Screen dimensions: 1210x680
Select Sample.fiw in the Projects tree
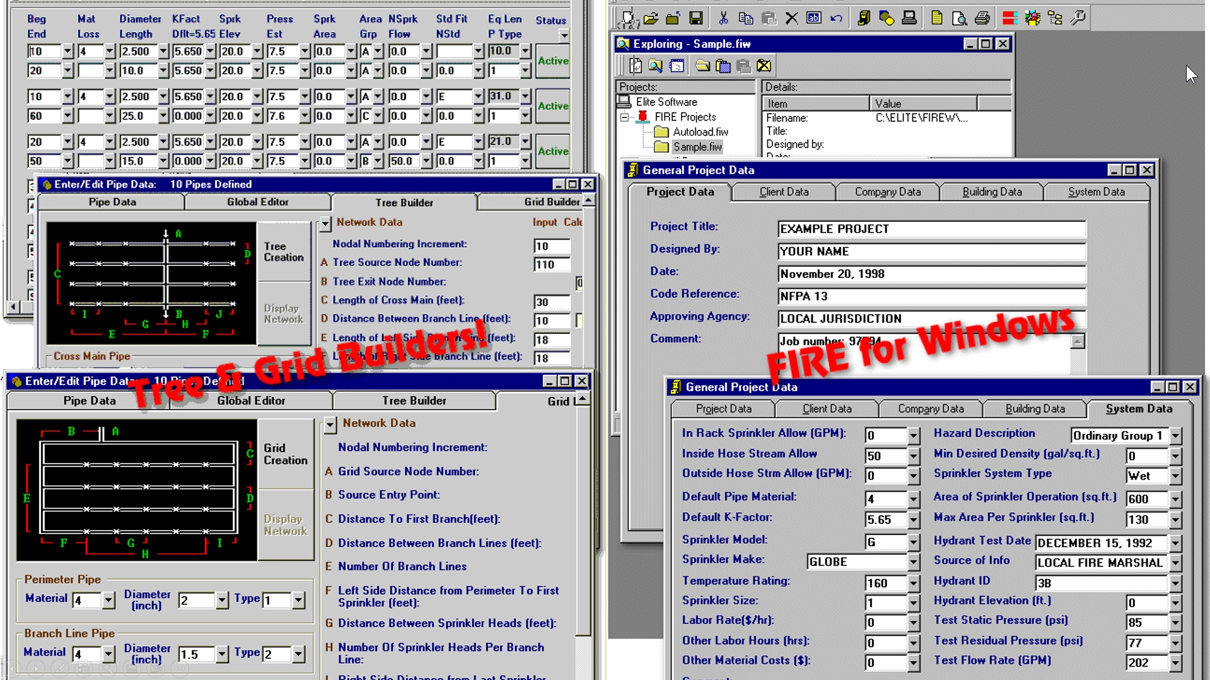pos(696,147)
